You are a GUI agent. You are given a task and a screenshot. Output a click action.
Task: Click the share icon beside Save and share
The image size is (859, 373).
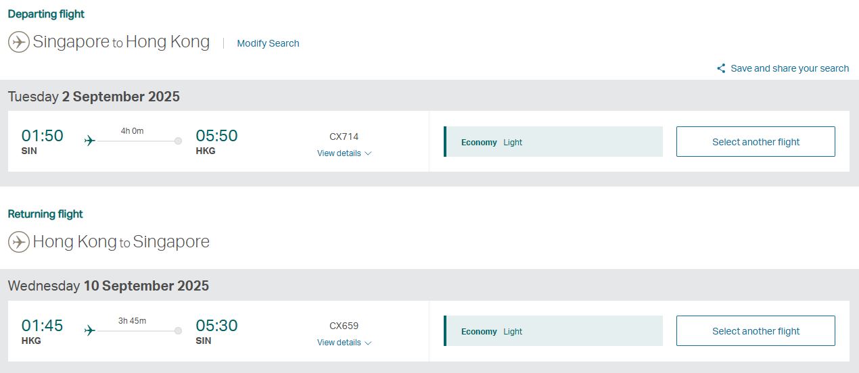pos(721,68)
